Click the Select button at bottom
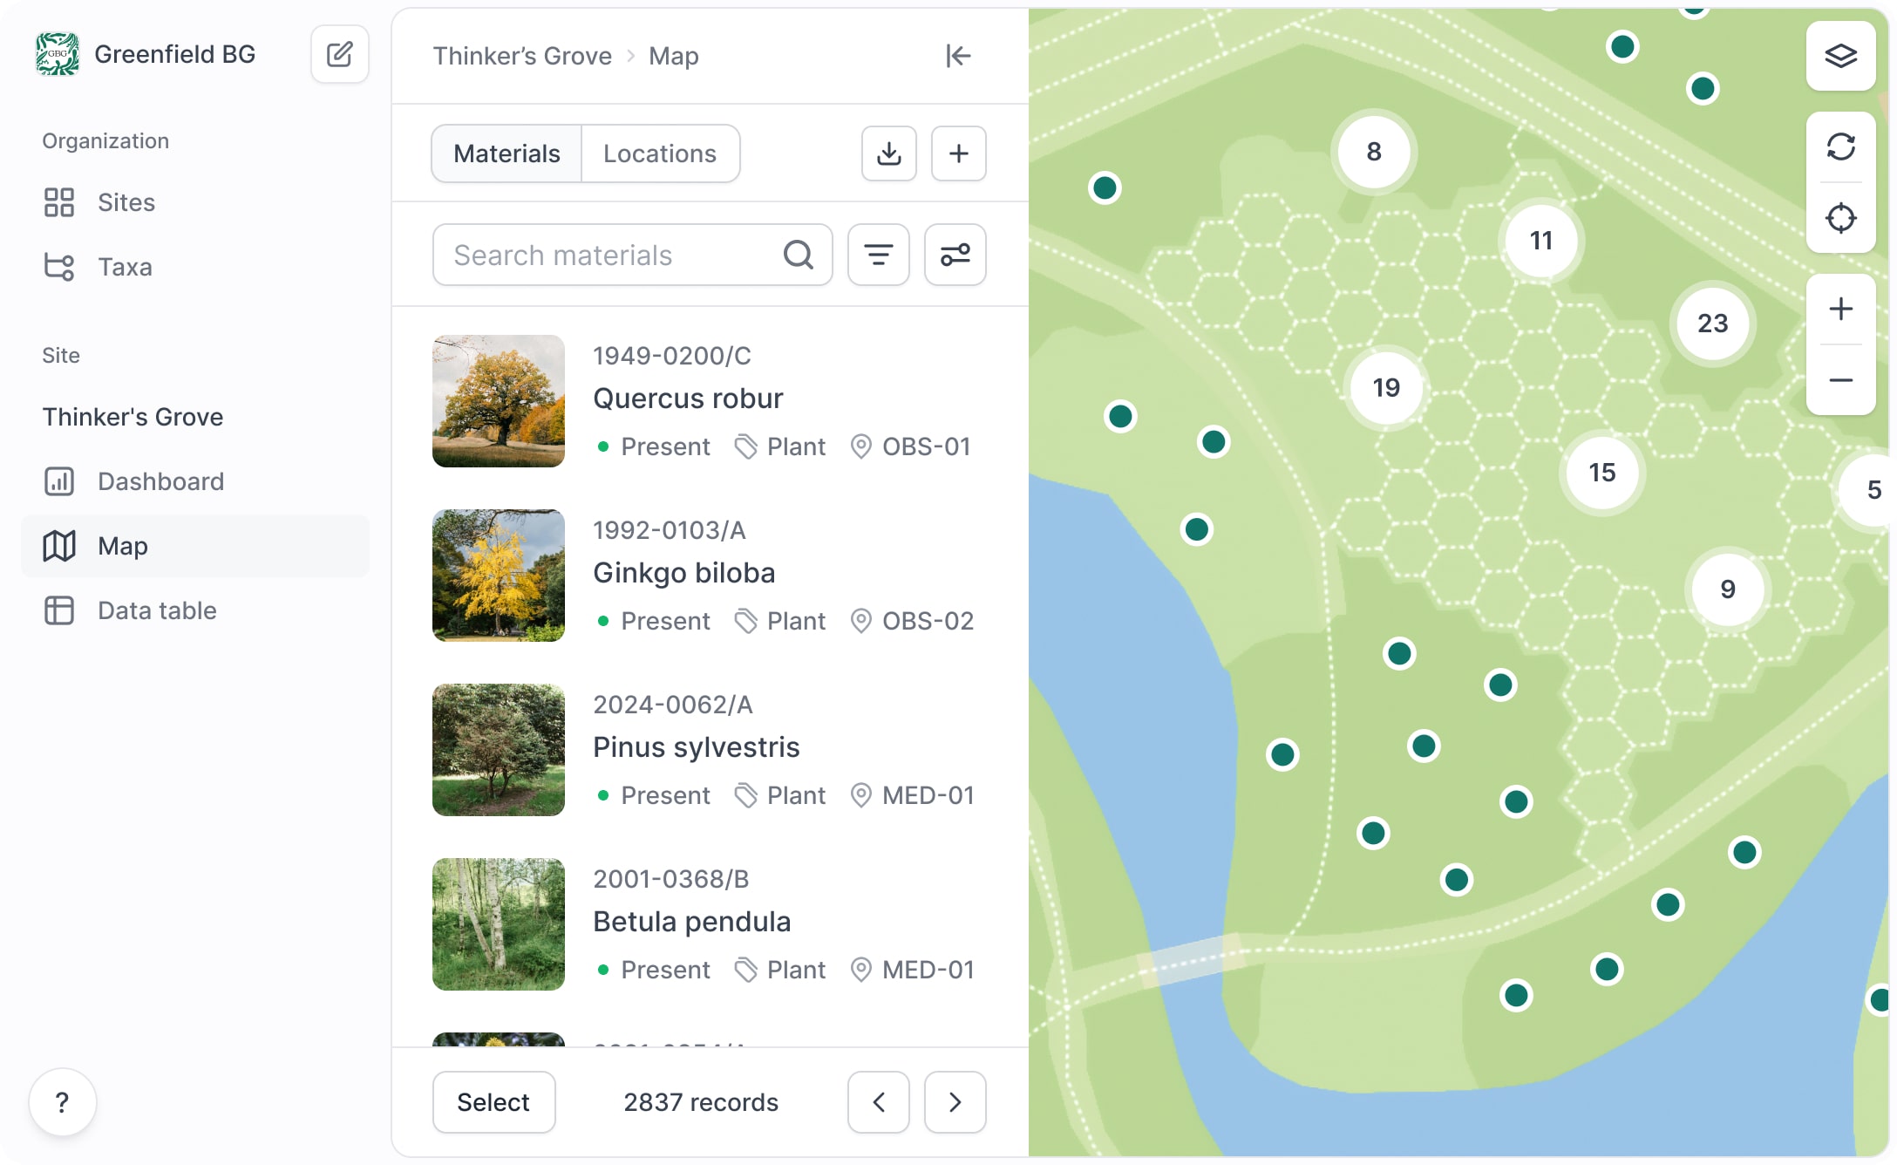 coord(493,1100)
